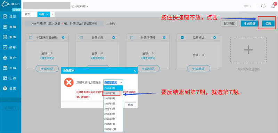Viewport: 278px width, 133px height.
Task: Open the tab list dropdown arrow
Action: [x=52, y=14]
